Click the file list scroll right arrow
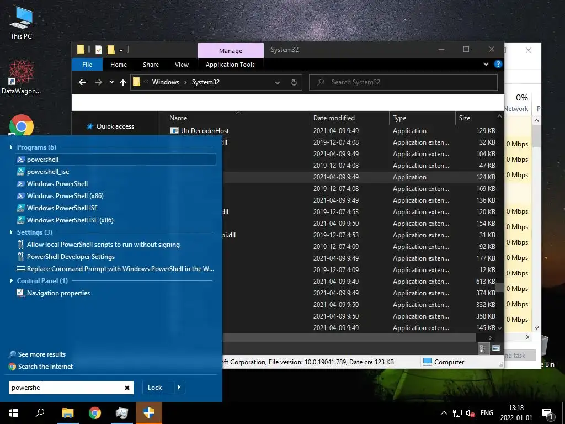The width and height of the screenshot is (565, 424). coord(491,337)
